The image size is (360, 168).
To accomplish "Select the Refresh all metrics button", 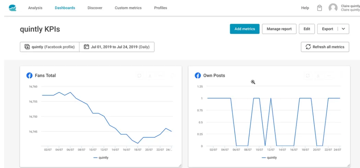I will click(x=325, y=47).
